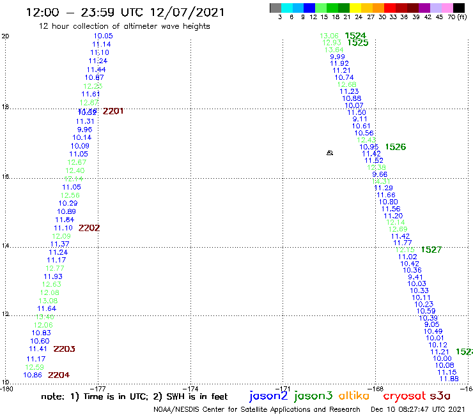This screenshot has height=415, width=473.
Task: Select pass number 2204
Action: [59, 375]
